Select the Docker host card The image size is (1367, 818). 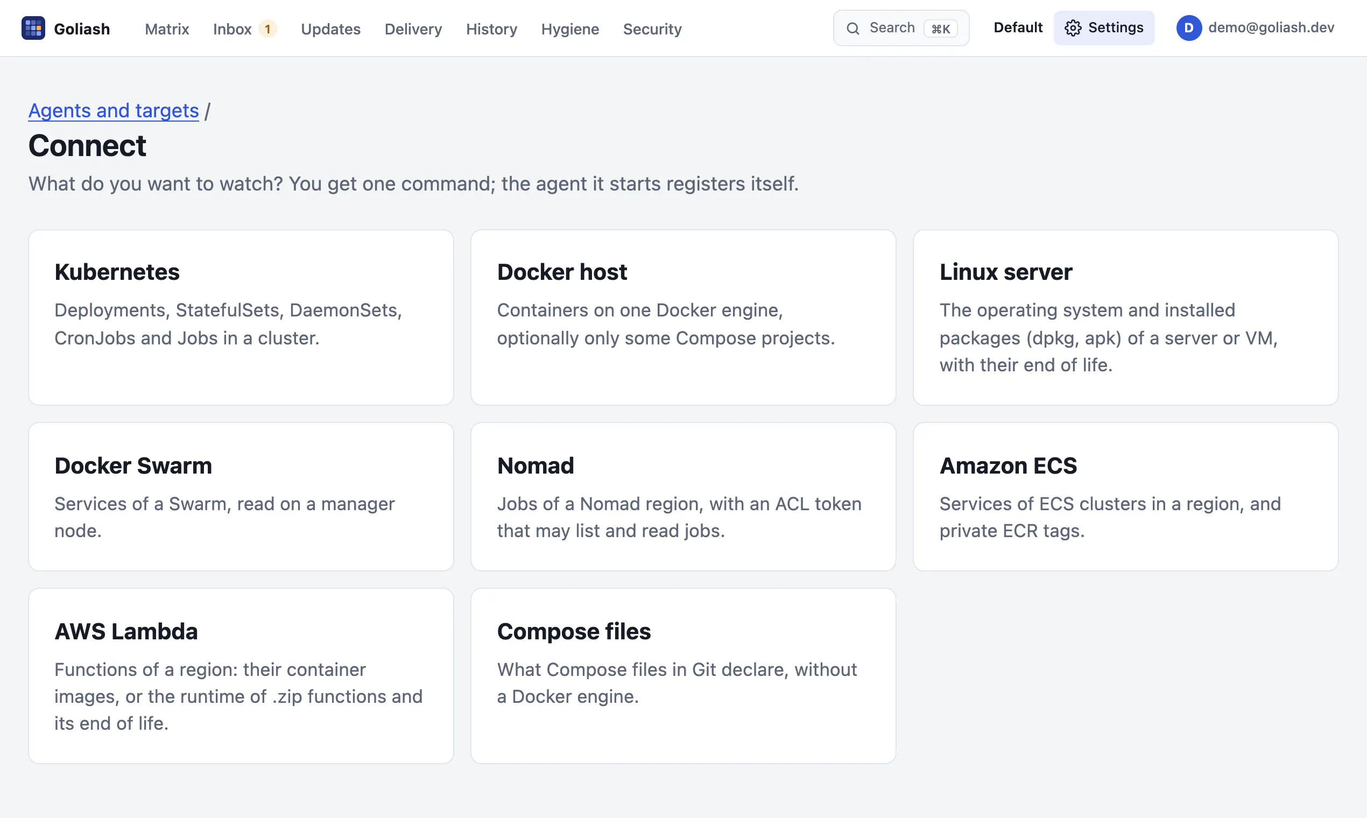(683, 318)
